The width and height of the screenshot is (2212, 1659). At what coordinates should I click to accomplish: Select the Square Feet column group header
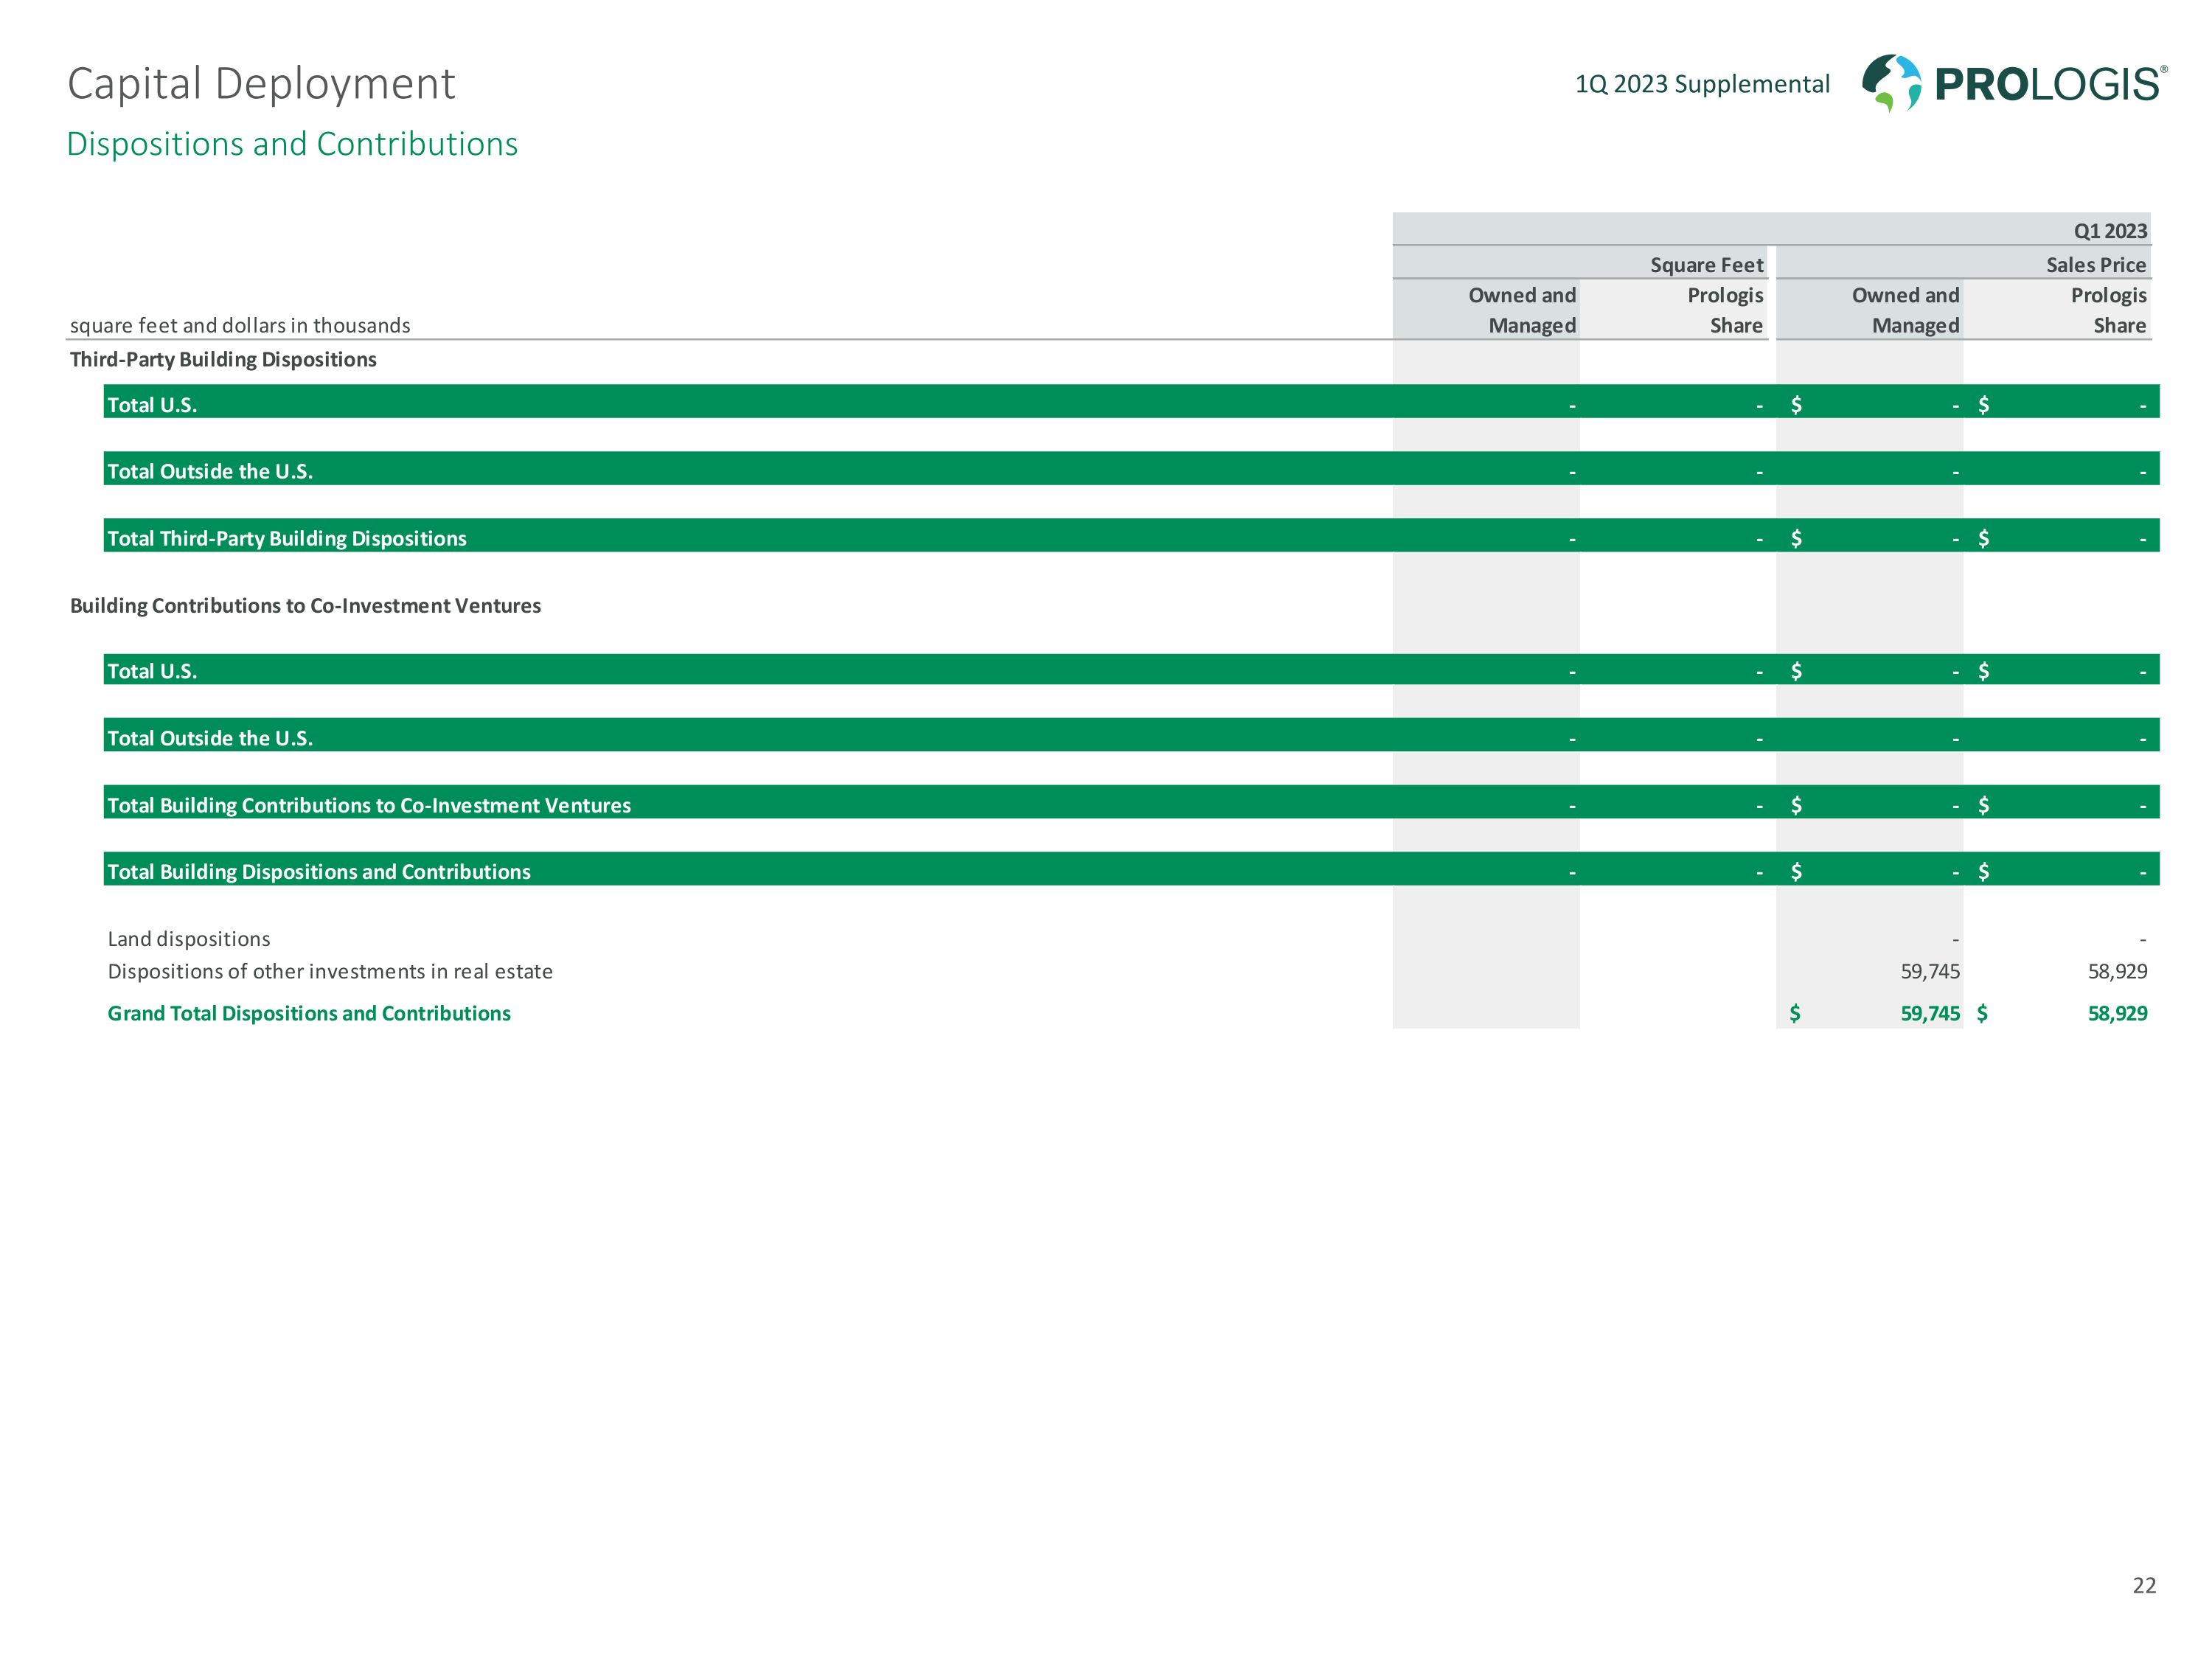(1706, 265)
